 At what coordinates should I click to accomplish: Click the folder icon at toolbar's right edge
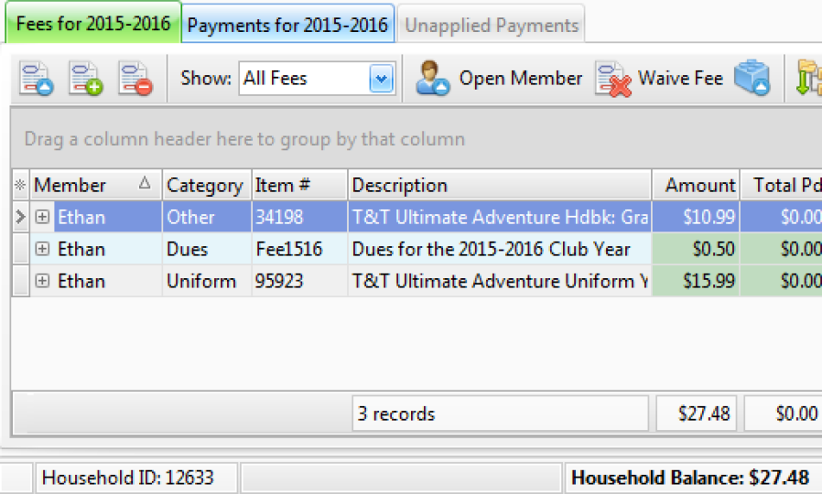pos(809,79)
